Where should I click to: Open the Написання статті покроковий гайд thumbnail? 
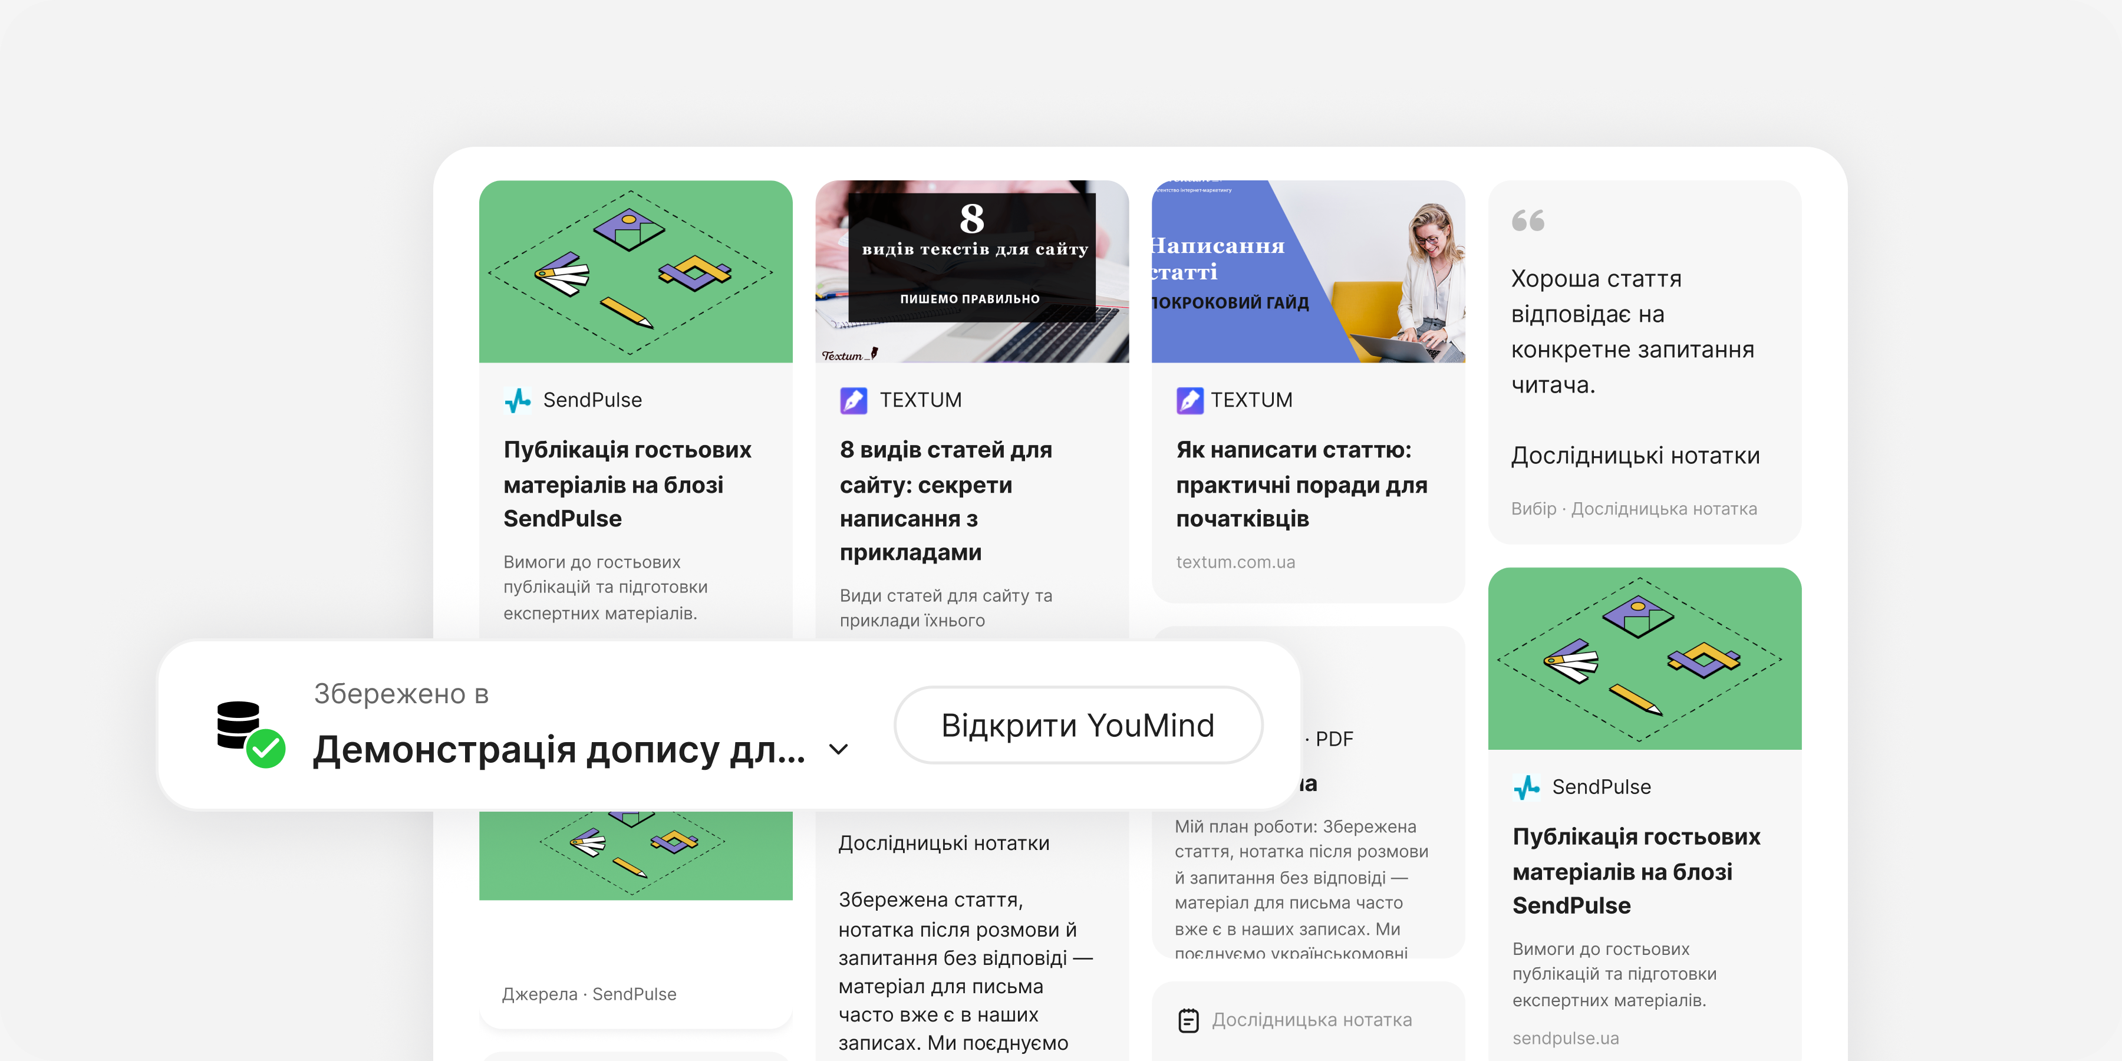click(1308, 272)
